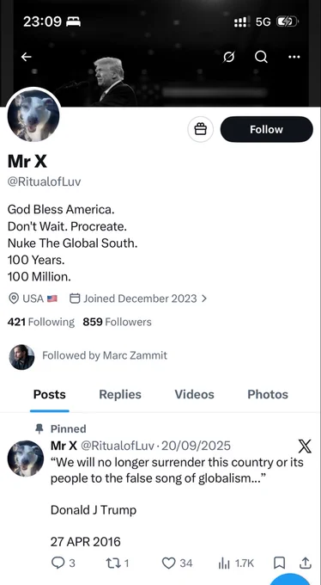Open profile search magnifier icon
The height and width of the screenshot is (585, 321).
point(261,57)
